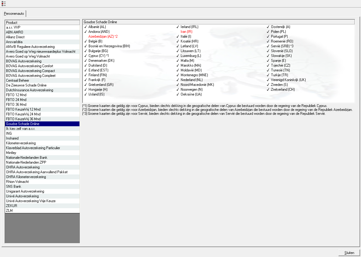Click footnote *3 about Servië
Screen dimensions: 361x257
[x=204, y=114]
